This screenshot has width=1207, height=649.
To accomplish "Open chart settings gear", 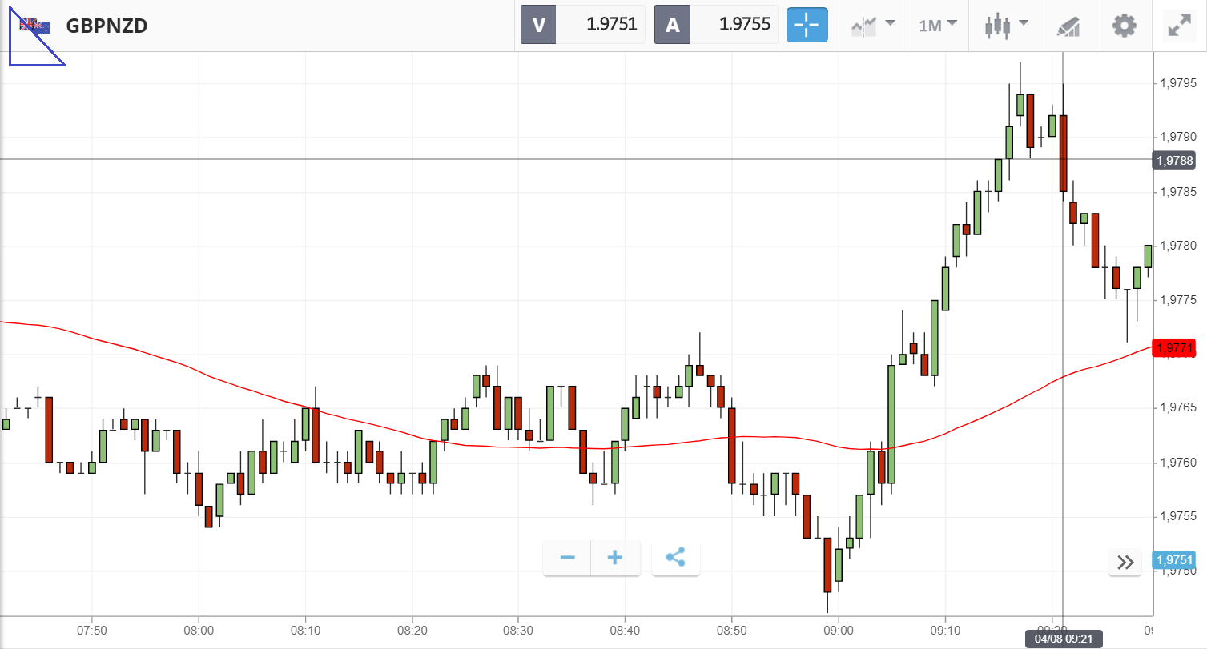I will [1125, 26].
